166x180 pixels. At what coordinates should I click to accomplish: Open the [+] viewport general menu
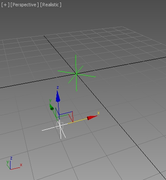(5, 5)
